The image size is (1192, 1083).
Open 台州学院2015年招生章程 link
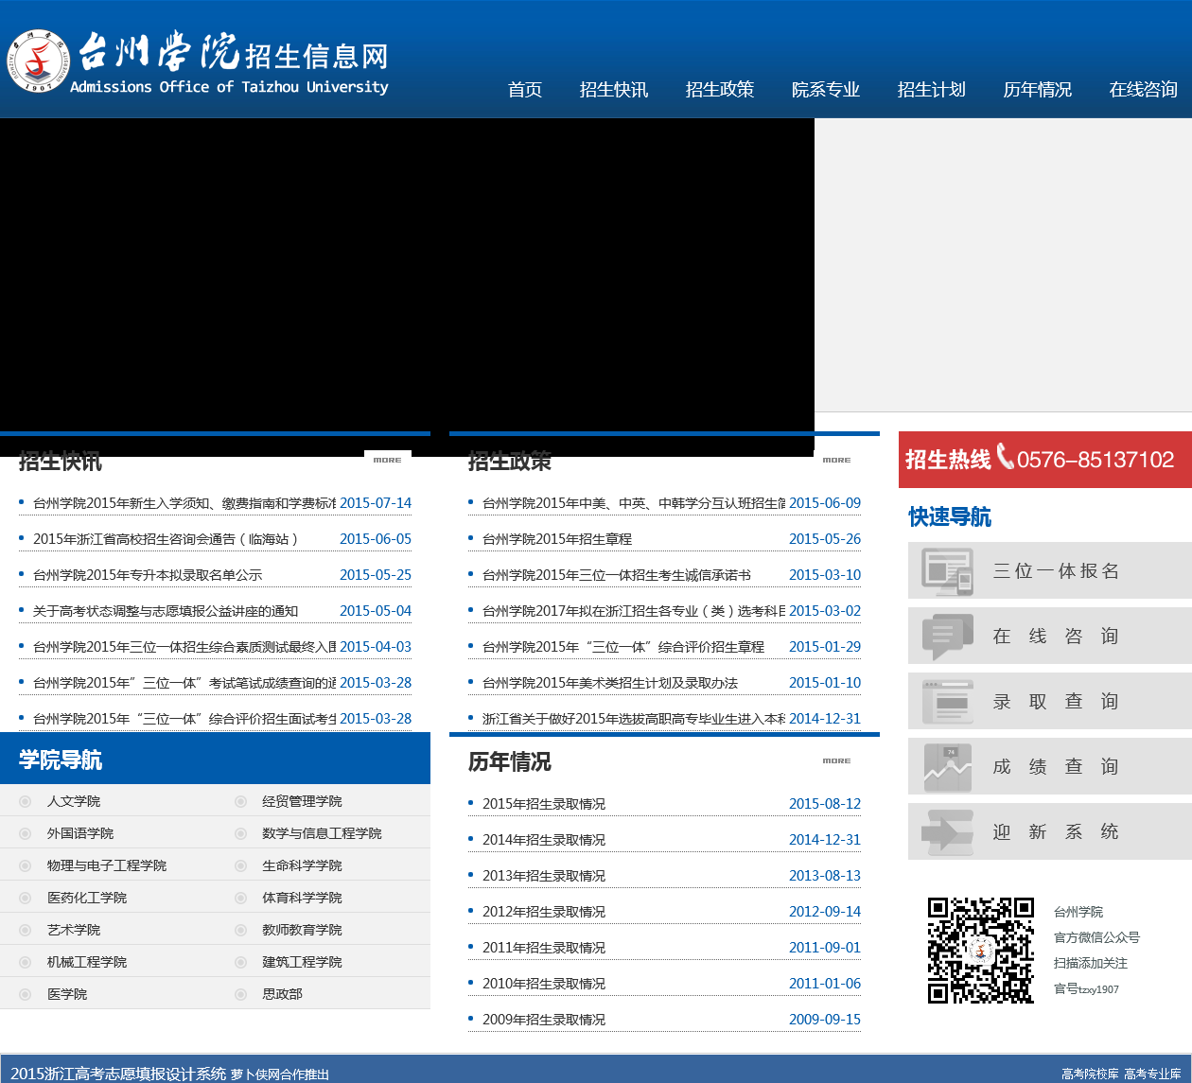click(557, 539)
